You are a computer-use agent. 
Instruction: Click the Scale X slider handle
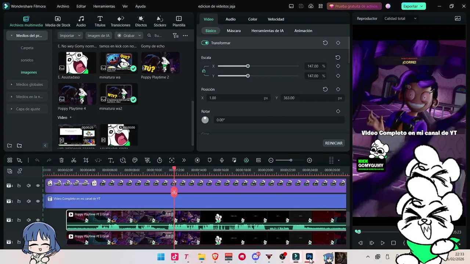[x=248, y=66]
